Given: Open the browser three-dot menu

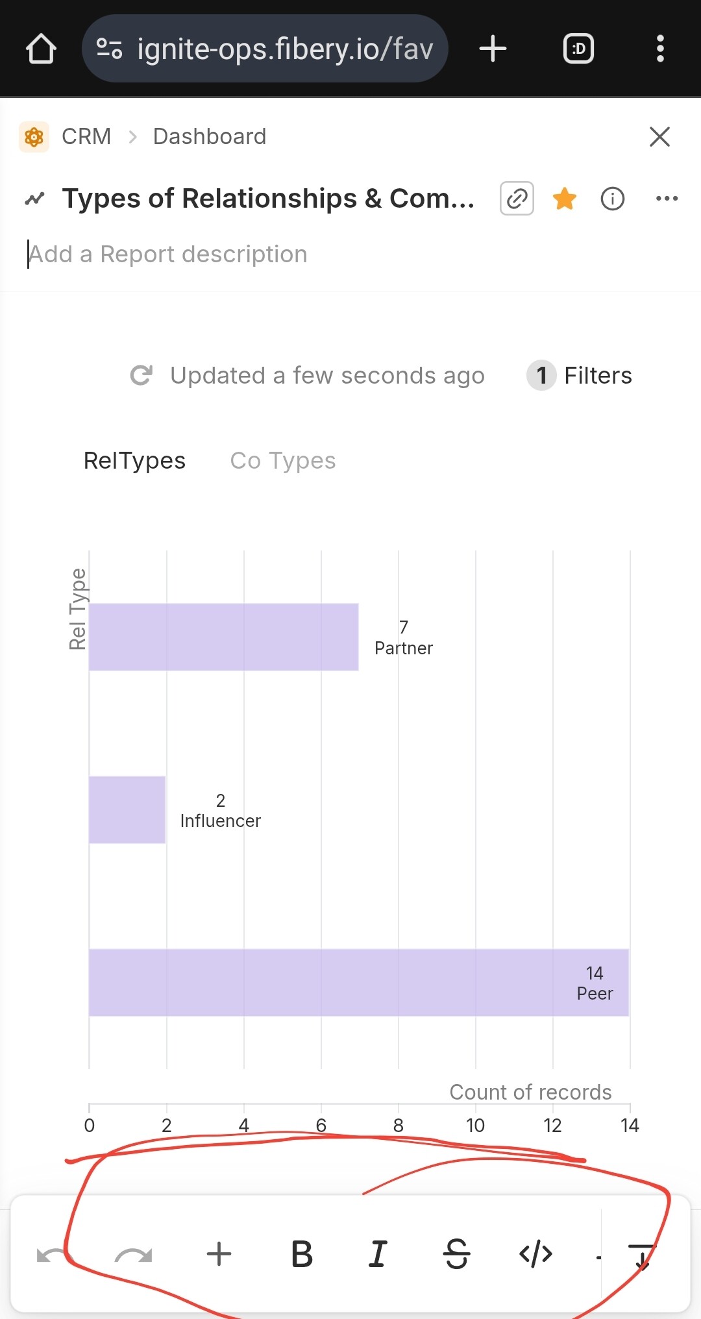Looking at the screenshot, I should [660, 49].
